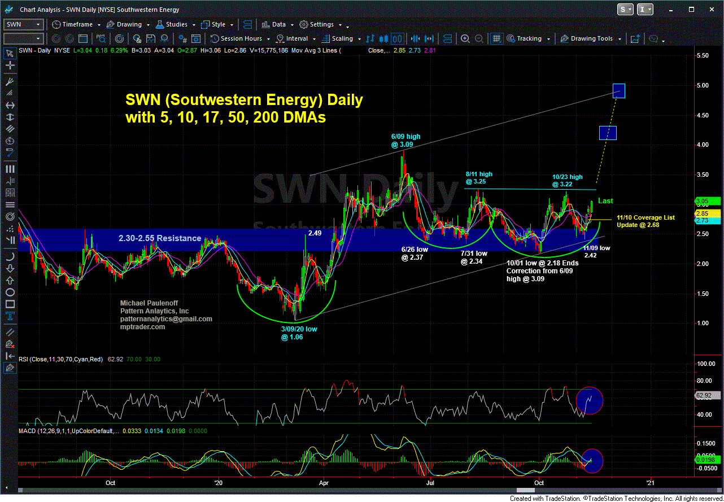Expand the Drawing dropdown arrow
724x502 pixels.
pyautogui.click(x=148, y=25)
